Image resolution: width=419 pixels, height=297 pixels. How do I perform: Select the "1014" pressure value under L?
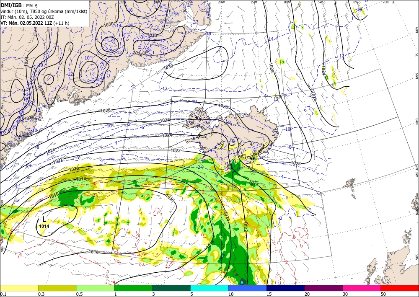point(44,226)
